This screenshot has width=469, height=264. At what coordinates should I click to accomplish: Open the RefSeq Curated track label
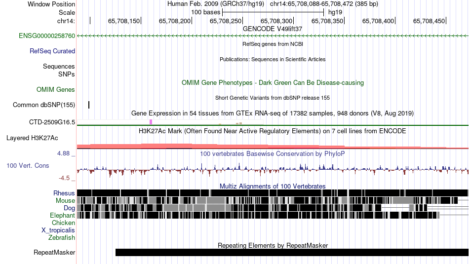[52, 51]
